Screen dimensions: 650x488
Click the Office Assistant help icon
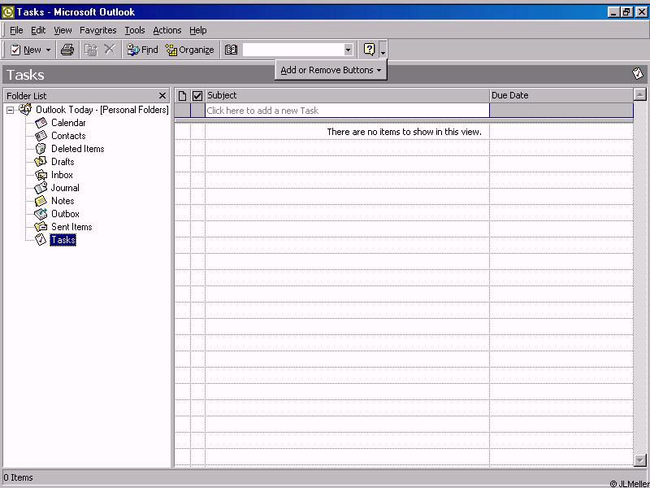pos(369,50)
